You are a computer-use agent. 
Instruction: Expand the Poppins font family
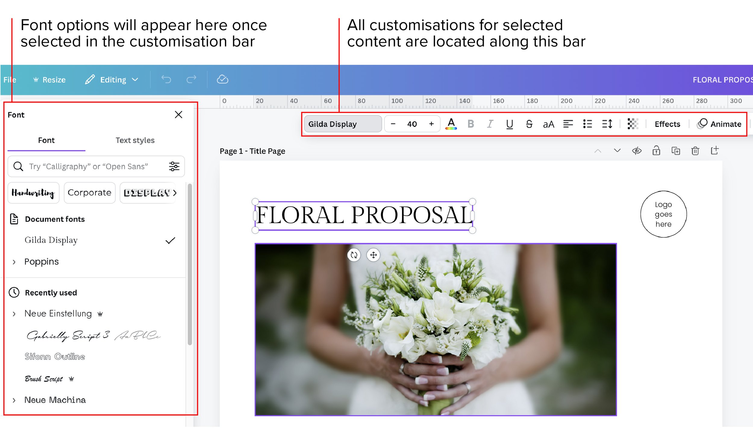14,262
